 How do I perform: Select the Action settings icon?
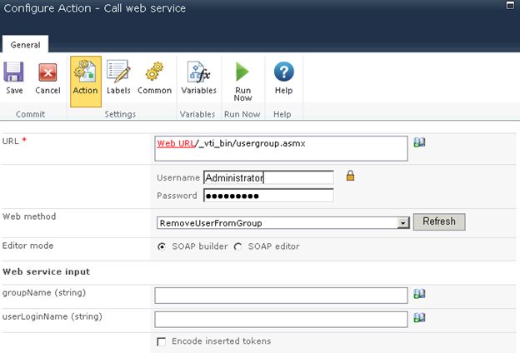coord(85,71)
